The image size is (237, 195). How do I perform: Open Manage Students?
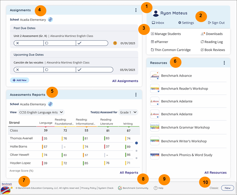click(166, 34)
